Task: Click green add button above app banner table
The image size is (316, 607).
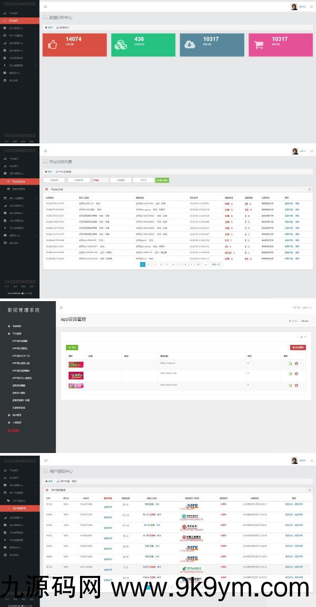Action: tap(71, 348)
